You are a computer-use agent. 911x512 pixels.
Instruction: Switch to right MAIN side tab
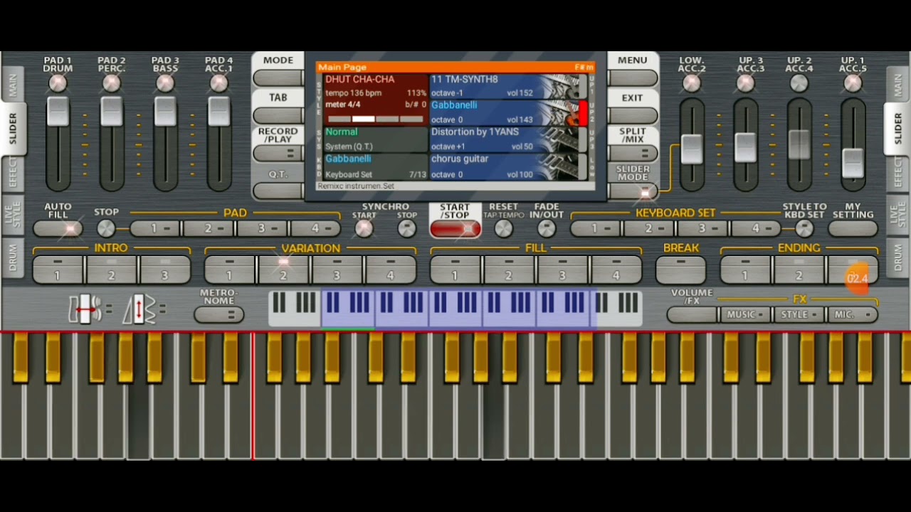[897, 85]
